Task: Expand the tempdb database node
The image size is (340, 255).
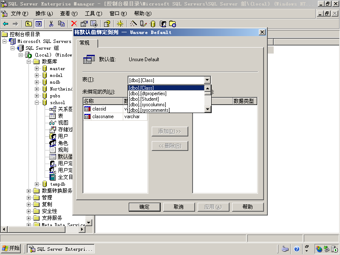Action: click(37, 184)
